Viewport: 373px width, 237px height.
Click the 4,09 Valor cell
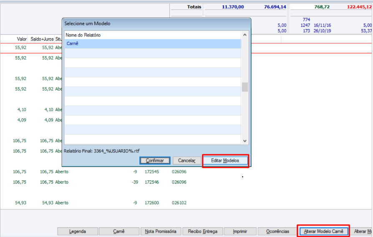pyautogui.click(x=22, y=120)
